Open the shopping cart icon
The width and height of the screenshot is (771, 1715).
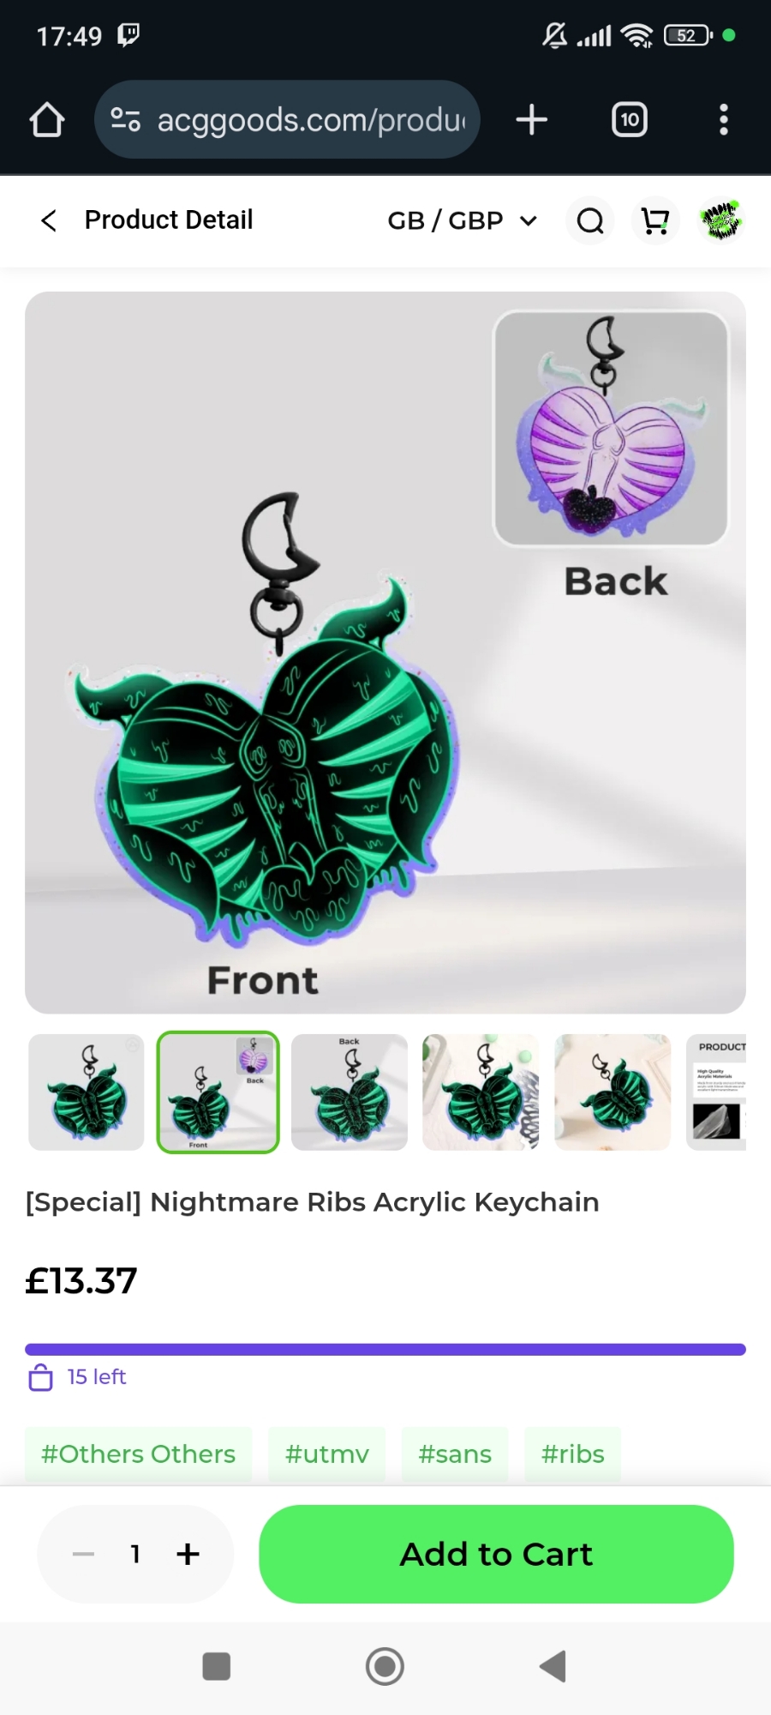point(655,220)
